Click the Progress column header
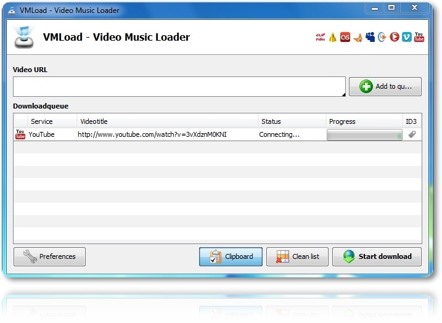This screenshot has height=323, width=442. (x=364, y=121)
